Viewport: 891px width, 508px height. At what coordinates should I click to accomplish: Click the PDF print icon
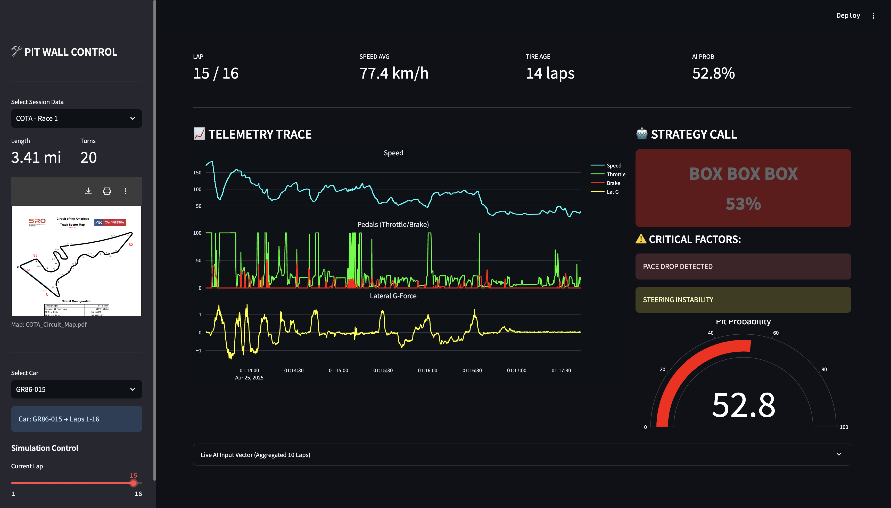pos(107,191)
